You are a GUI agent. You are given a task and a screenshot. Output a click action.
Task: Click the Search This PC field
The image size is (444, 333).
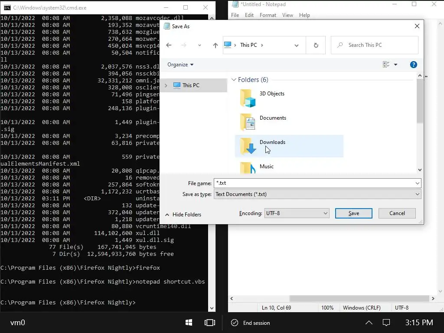tap(374, 45)
